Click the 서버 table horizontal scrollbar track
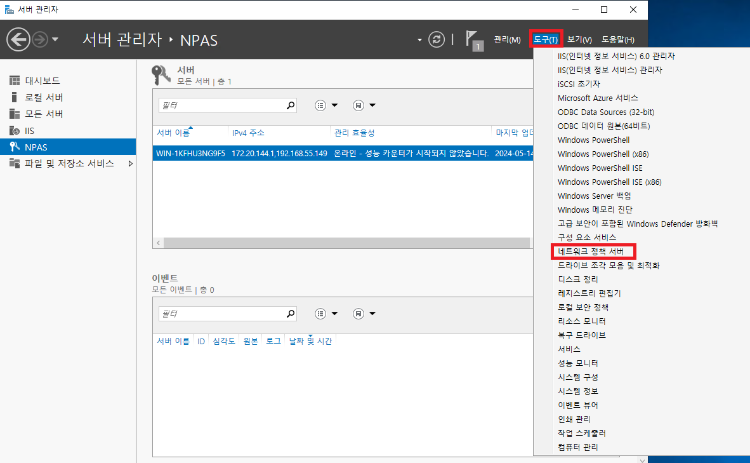 pos(347,243)
